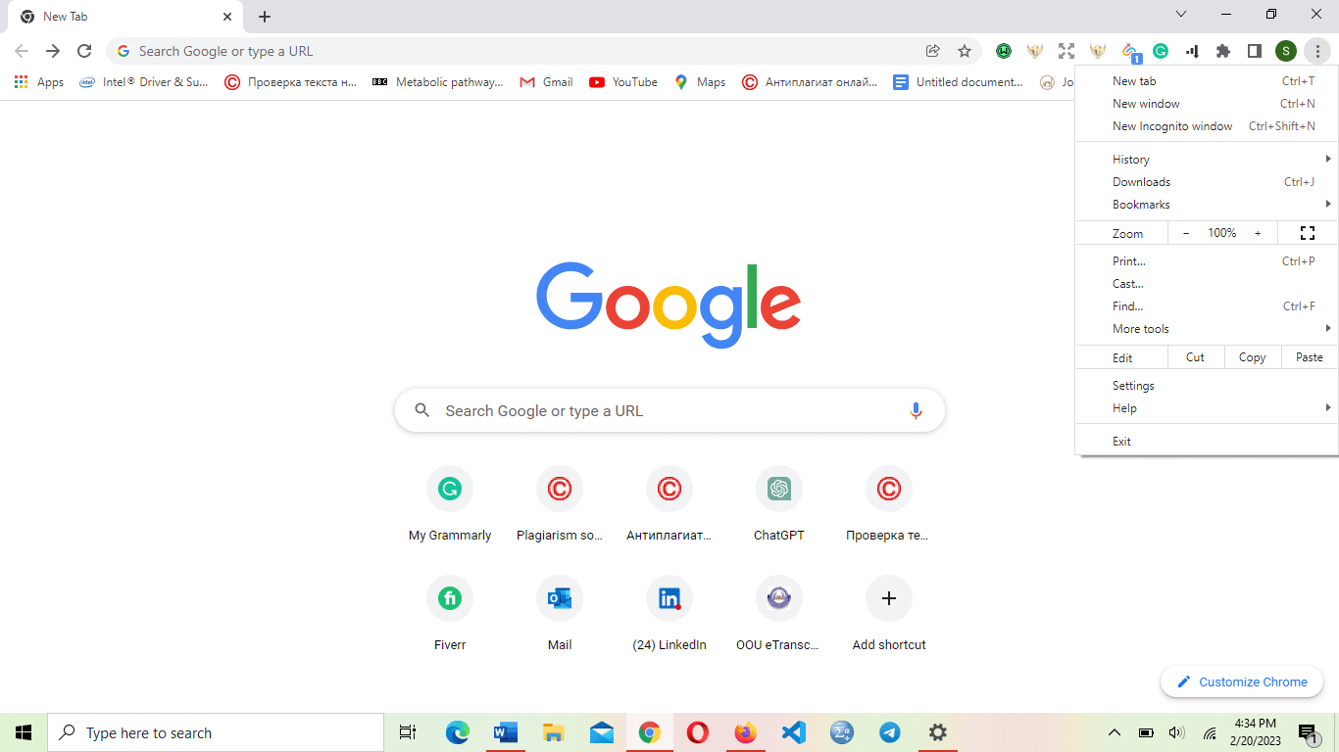The width and height of the screenshot is (1339, 752).
Task: Open the extension showing a badge of 1
Action: pos(1130,51)
